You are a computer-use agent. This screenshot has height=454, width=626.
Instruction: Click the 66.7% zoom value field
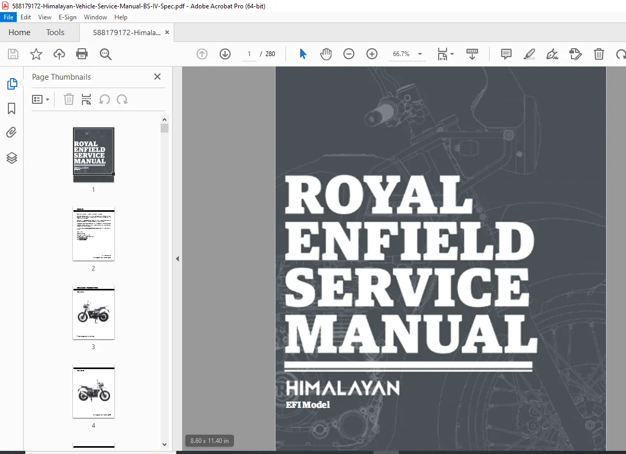tap(401, 54)
